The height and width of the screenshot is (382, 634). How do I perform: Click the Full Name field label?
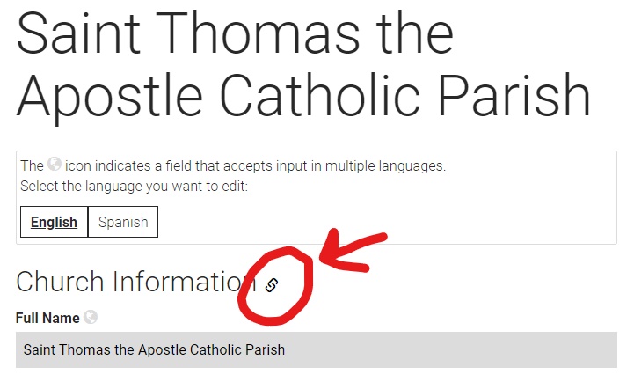tap(47, 318)
